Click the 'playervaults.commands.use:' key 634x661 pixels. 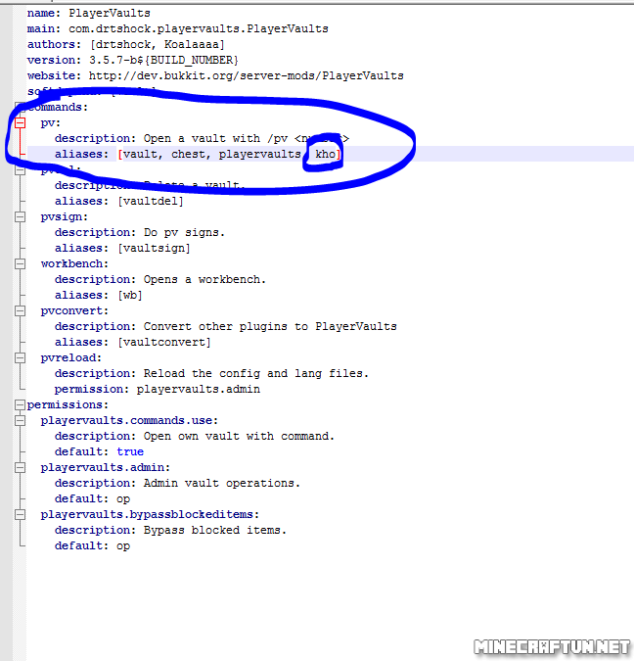[x=129, y=420]
